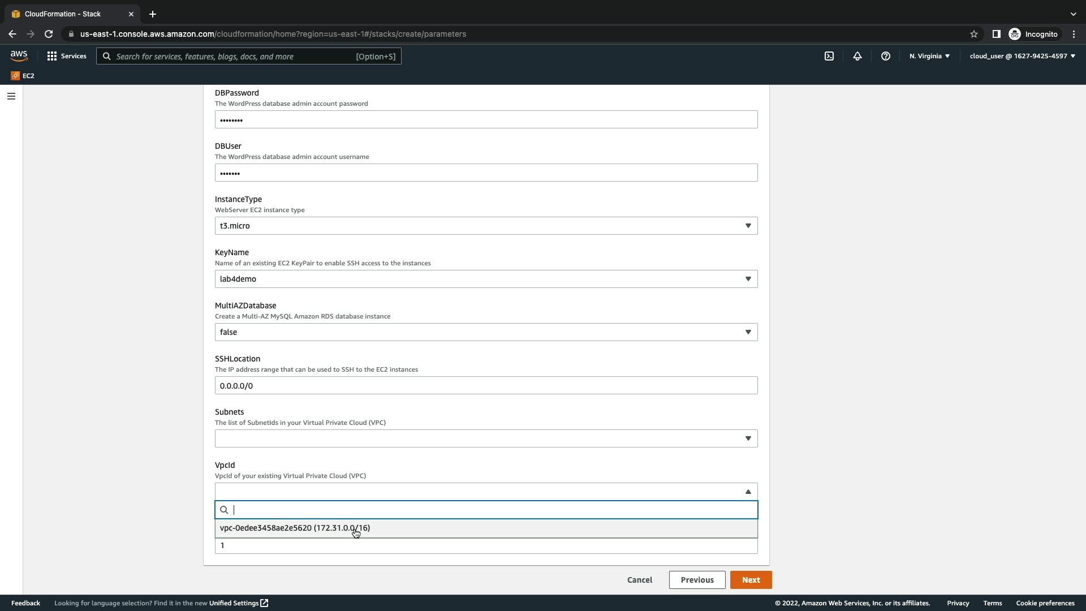Open AWS CloudShell icon in header
The height and width of the screenshot is (611, 1086).
coord(829,56)
